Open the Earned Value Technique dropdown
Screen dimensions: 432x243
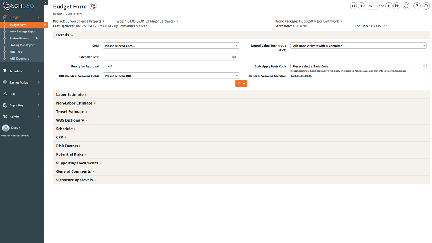(x=358, y=46)
